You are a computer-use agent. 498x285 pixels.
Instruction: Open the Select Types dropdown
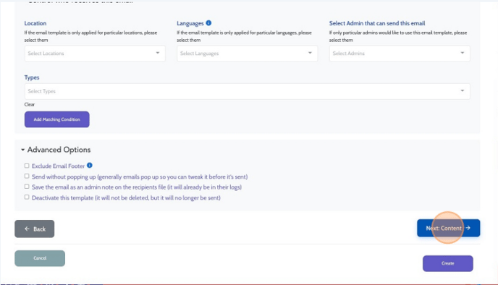point(247,91)
